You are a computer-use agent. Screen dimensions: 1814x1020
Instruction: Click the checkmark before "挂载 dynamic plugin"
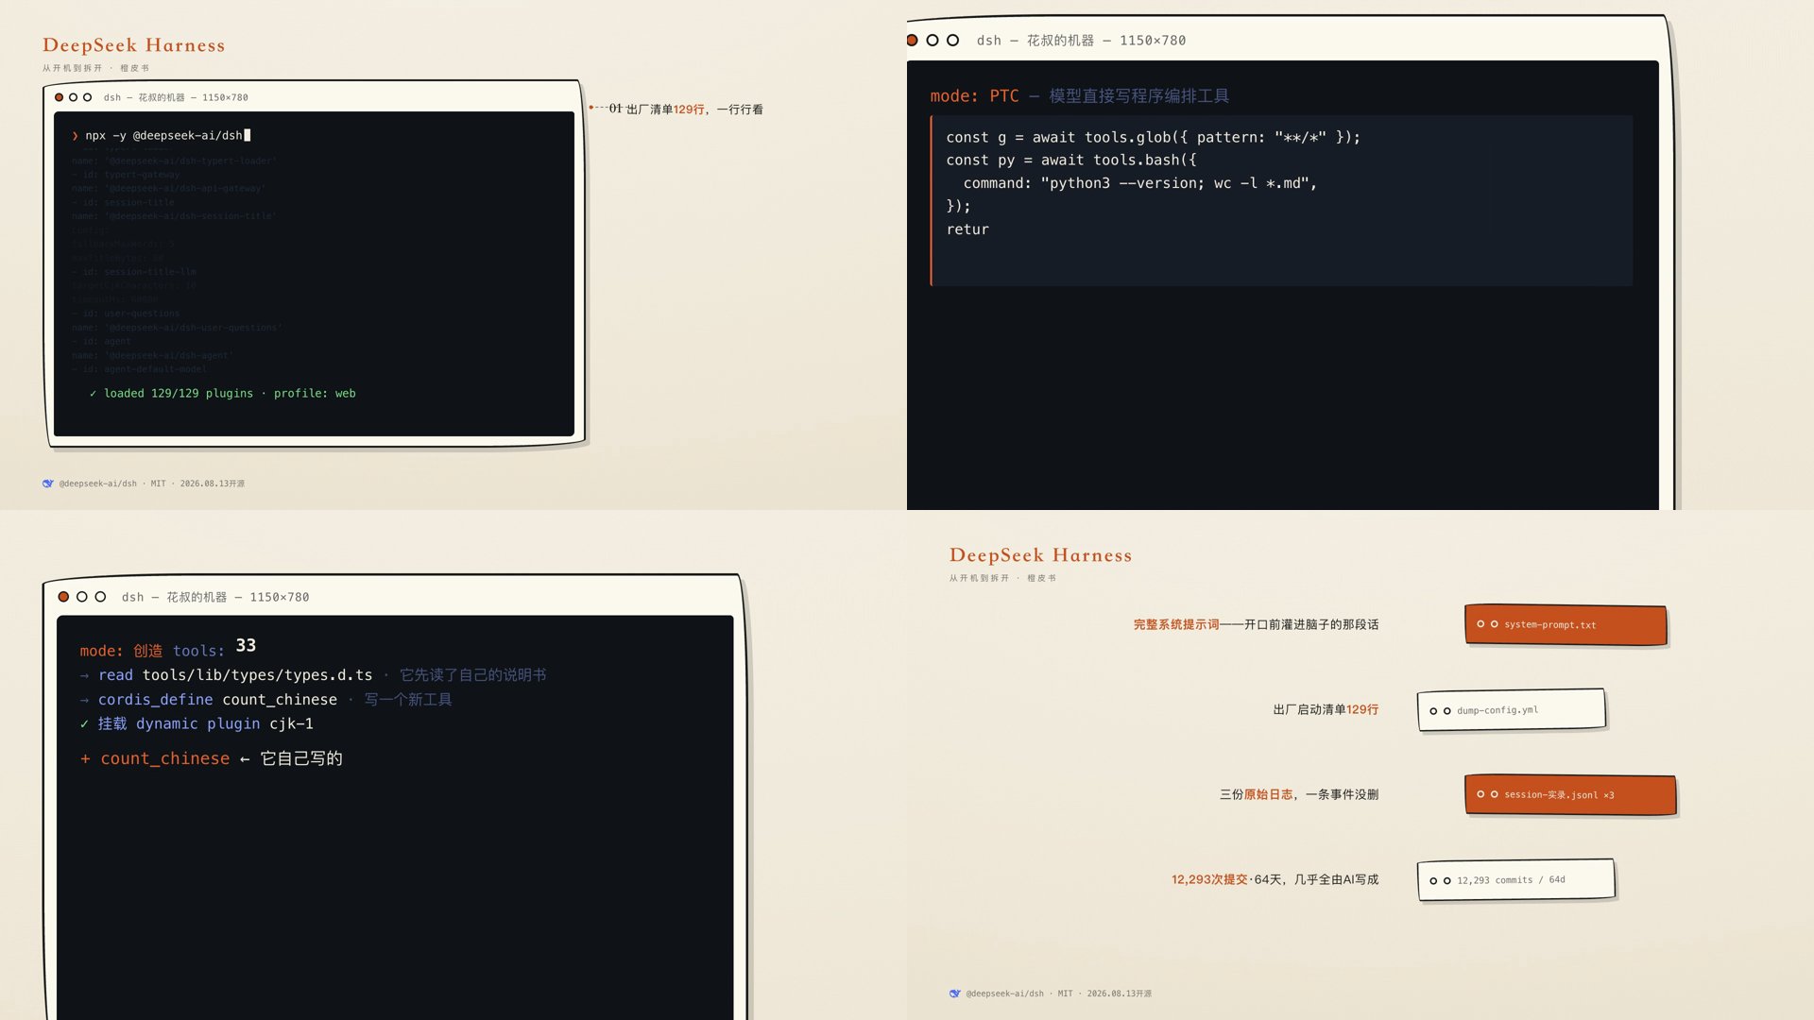[84, 724]
